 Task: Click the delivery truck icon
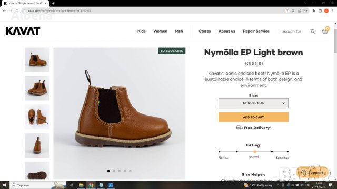pos(239,128)
